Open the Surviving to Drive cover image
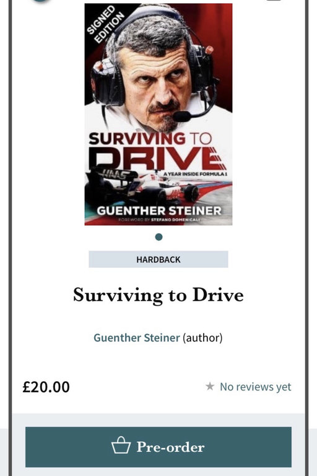Viewport: 317px width, 476px height. pos(158,114)
